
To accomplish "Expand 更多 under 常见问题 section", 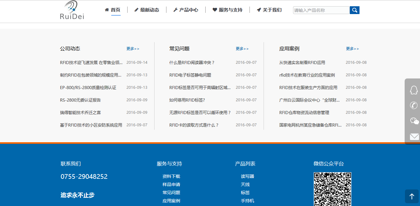I will click(242, 49).
